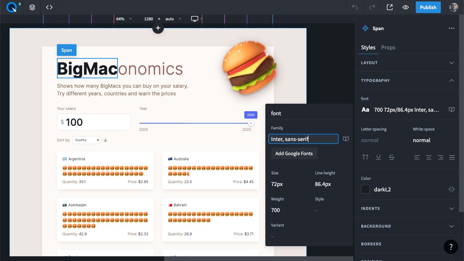This screenshot has height=261, width=464.
Task: Toggle the sort direction arrow
Action: tap(105, 140)
